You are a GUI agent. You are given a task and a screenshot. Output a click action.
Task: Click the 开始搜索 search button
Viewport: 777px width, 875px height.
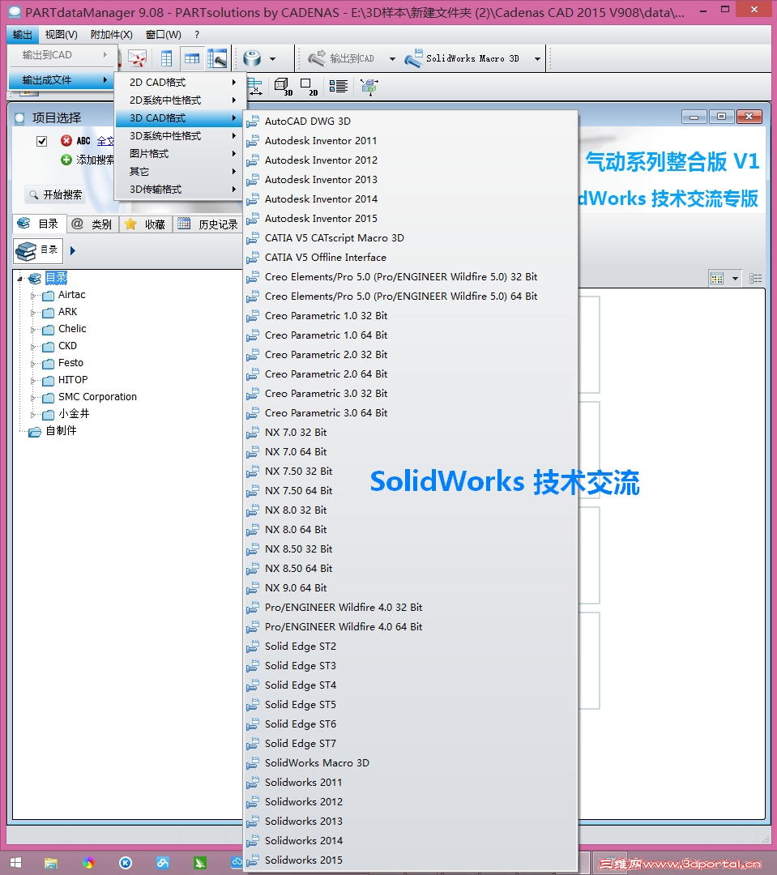click(55, 194)
